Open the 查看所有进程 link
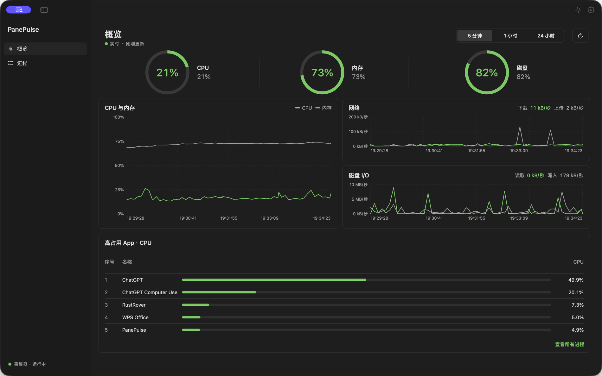Image resolution: width=602 pixels, height=376 pixels. point(569,344)
